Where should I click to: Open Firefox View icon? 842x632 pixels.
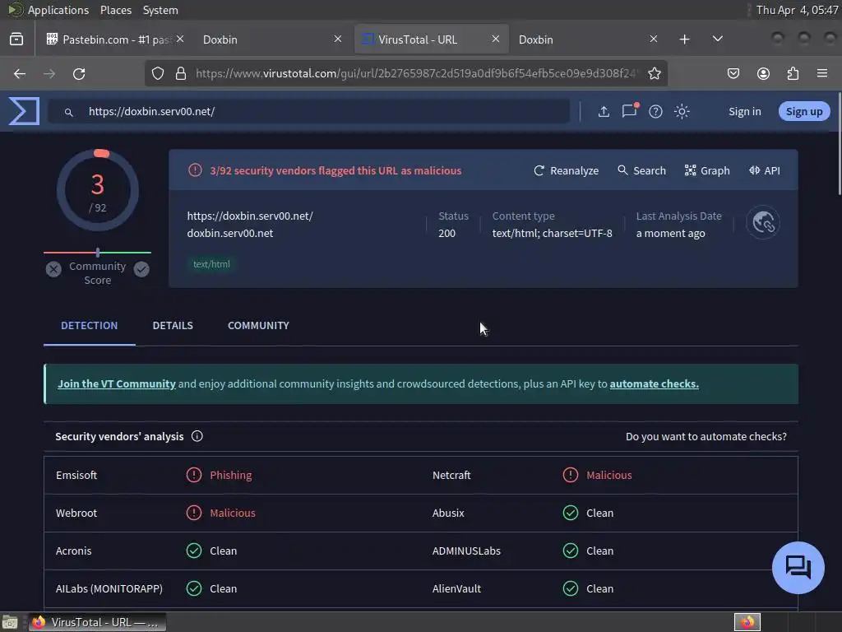pos(16,39)
